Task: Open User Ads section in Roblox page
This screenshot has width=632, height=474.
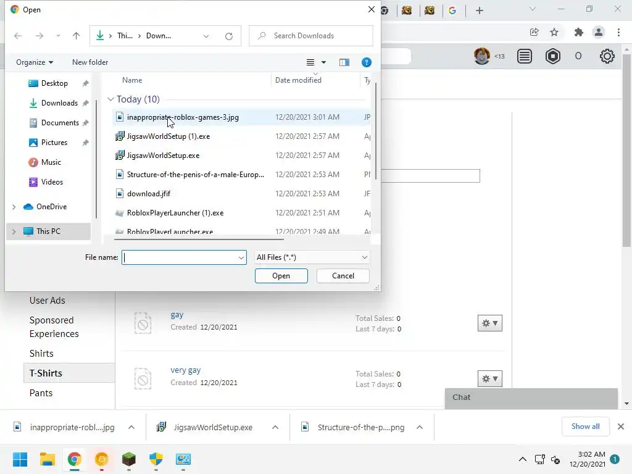Action: click(x=47, y=301)
